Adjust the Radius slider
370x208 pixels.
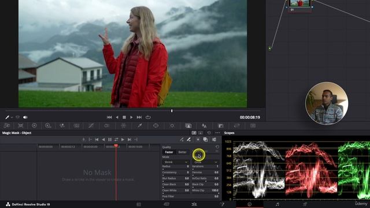coord(176,169)
